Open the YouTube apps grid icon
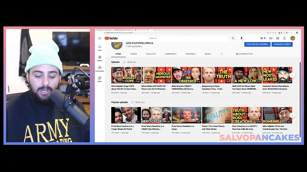The height and width of the screenshot is (172, 307). click(277, 38)
